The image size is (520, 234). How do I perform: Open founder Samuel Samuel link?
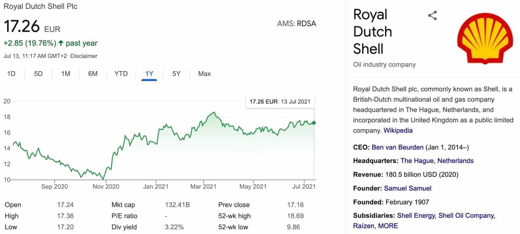(408, 188)
